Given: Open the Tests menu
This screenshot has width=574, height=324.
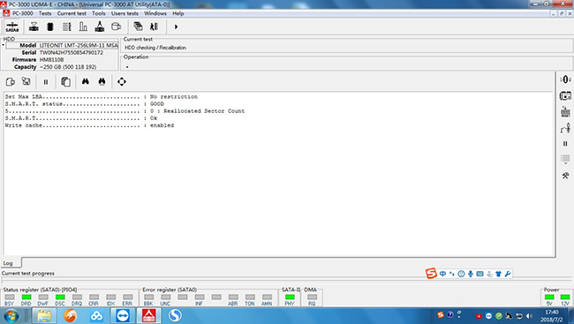Looking at the screenshot, I should pyautogui.click(x=45, y=13).
